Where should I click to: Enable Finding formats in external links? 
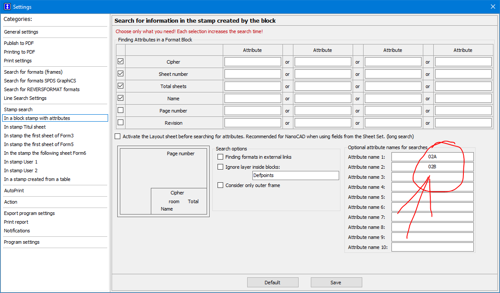(x=220, y=157)
